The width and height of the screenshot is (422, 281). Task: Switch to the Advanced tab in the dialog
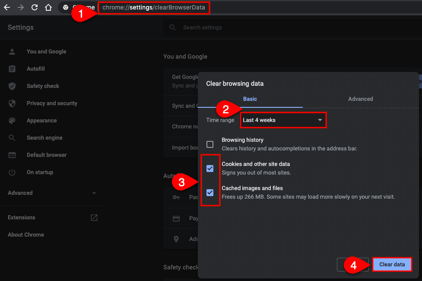[360, 99]
